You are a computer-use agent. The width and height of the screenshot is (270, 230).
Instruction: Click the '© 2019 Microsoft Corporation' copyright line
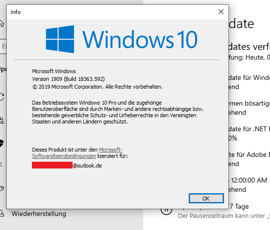pyautogui.click(x=97, y=87)
